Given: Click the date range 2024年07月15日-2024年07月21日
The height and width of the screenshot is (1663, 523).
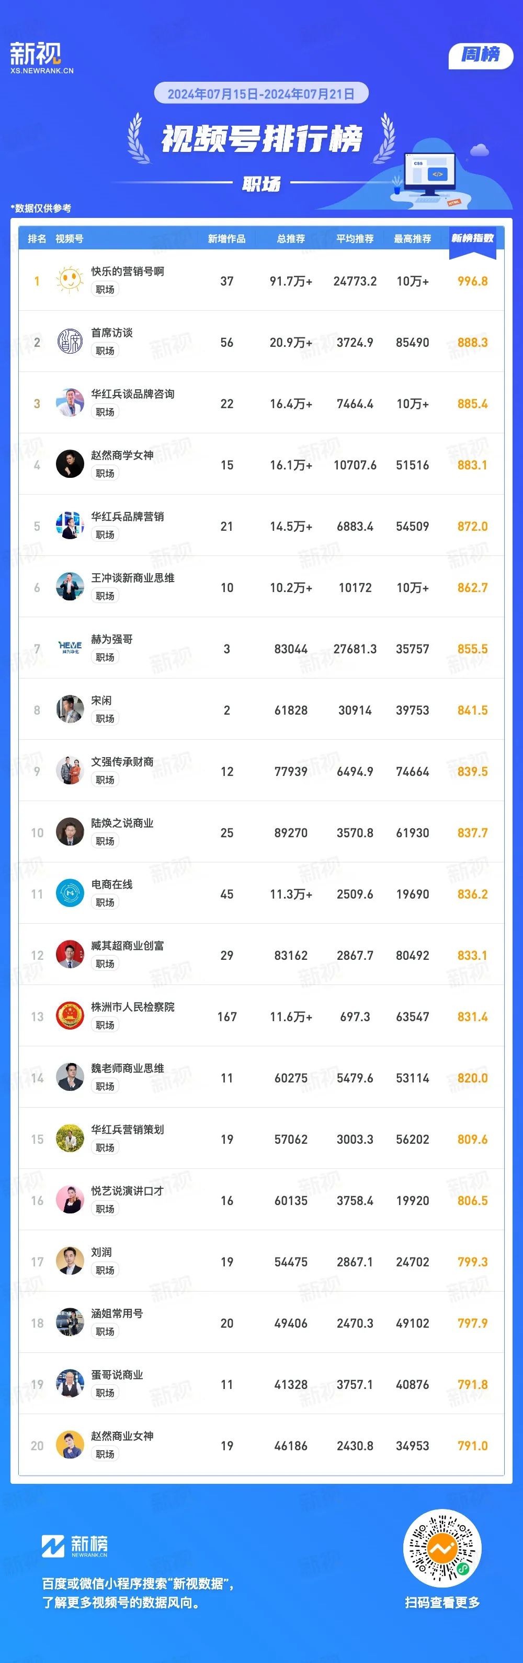Looking at the screenshot, I should click(261, 94).
